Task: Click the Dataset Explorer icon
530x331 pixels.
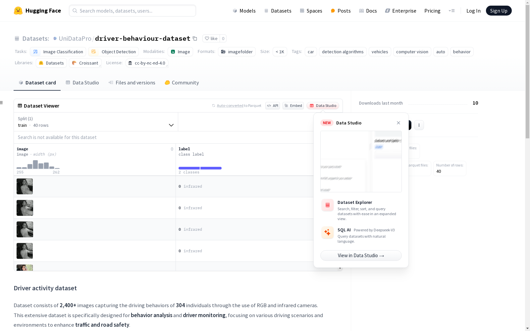Action: point(327,205)
